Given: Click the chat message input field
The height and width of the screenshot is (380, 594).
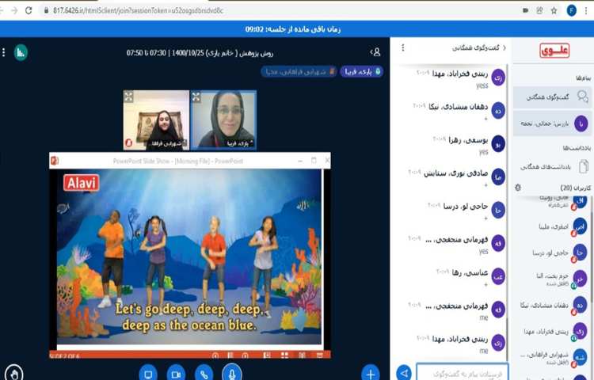Looking at the screenshot, I should click(461, 370).
